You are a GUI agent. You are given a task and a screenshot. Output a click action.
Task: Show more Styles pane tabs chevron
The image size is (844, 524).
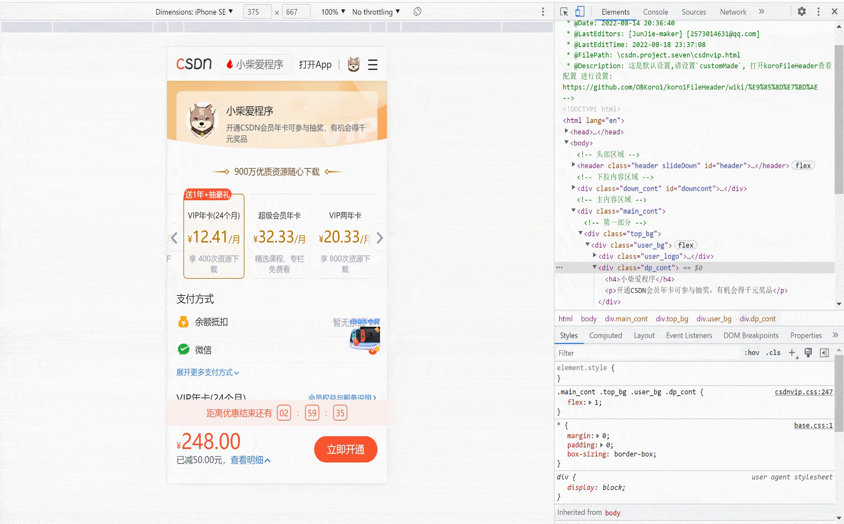pos(835,335)
